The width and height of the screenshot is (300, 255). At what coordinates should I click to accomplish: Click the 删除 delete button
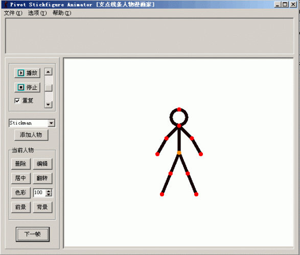tap(20, 164)
